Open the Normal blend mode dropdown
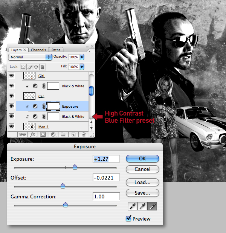This screenshot has height=233, width=226. [30, 57]
